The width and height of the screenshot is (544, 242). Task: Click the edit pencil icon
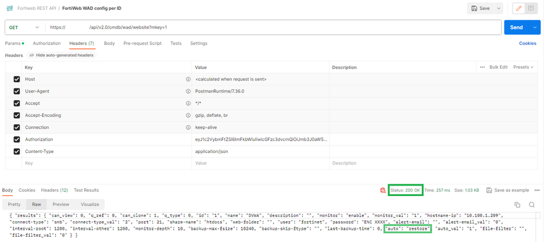coord(518,8)
